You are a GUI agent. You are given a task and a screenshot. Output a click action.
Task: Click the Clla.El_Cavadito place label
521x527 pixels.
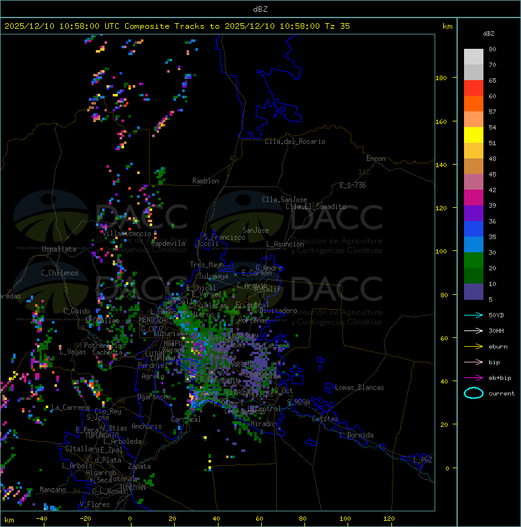click(x=316, y=207)
